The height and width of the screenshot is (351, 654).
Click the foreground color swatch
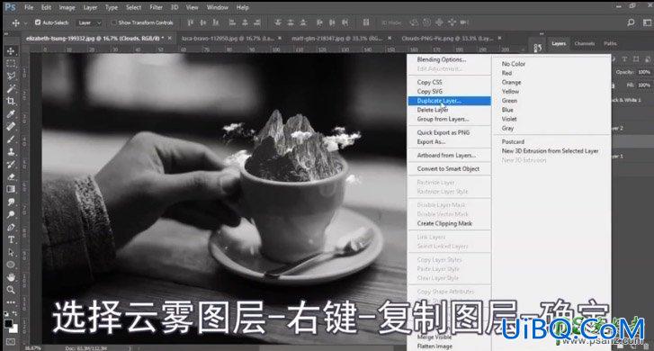[8, 323]
